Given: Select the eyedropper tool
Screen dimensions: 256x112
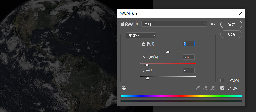Looking at the screenshot, I should pos(198,88).
